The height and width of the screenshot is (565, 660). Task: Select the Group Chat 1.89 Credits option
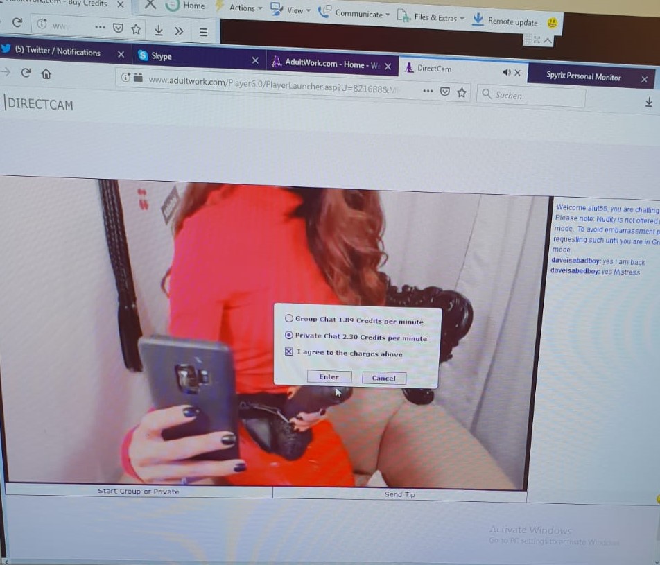(289, 319)
